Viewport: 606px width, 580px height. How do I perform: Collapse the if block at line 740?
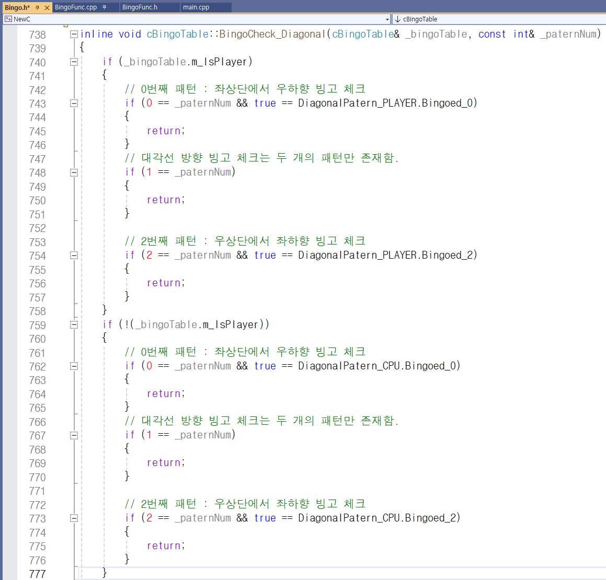click(74, 62)
